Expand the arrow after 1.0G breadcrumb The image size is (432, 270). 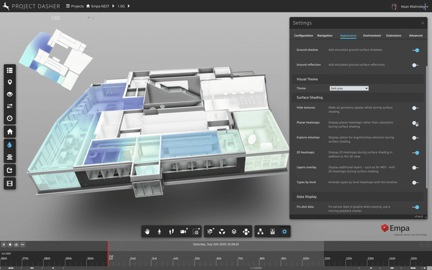(129, 6)
